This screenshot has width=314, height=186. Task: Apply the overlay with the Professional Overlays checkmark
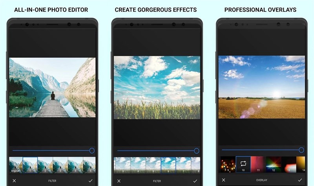point(300,180)
